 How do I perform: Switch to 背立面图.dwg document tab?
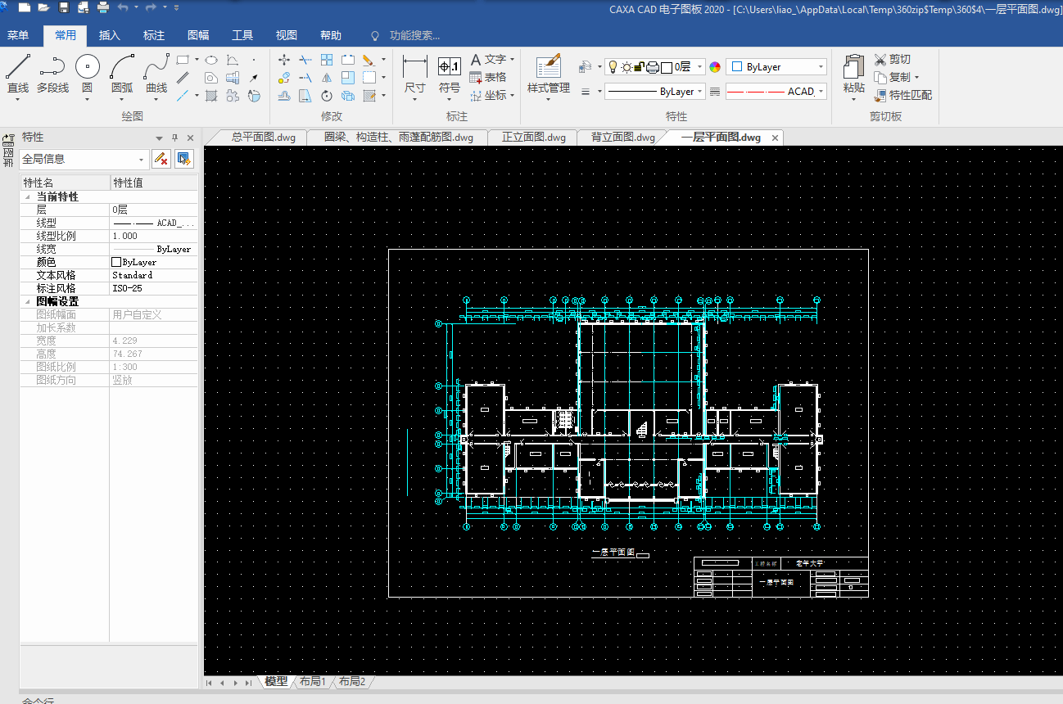point(622,138)
